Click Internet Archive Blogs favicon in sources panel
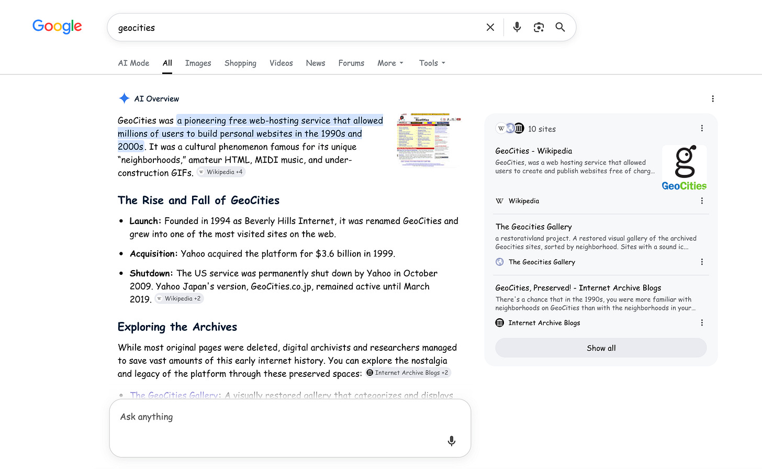This screenshot has height=469, width=762. click(500, 323)
